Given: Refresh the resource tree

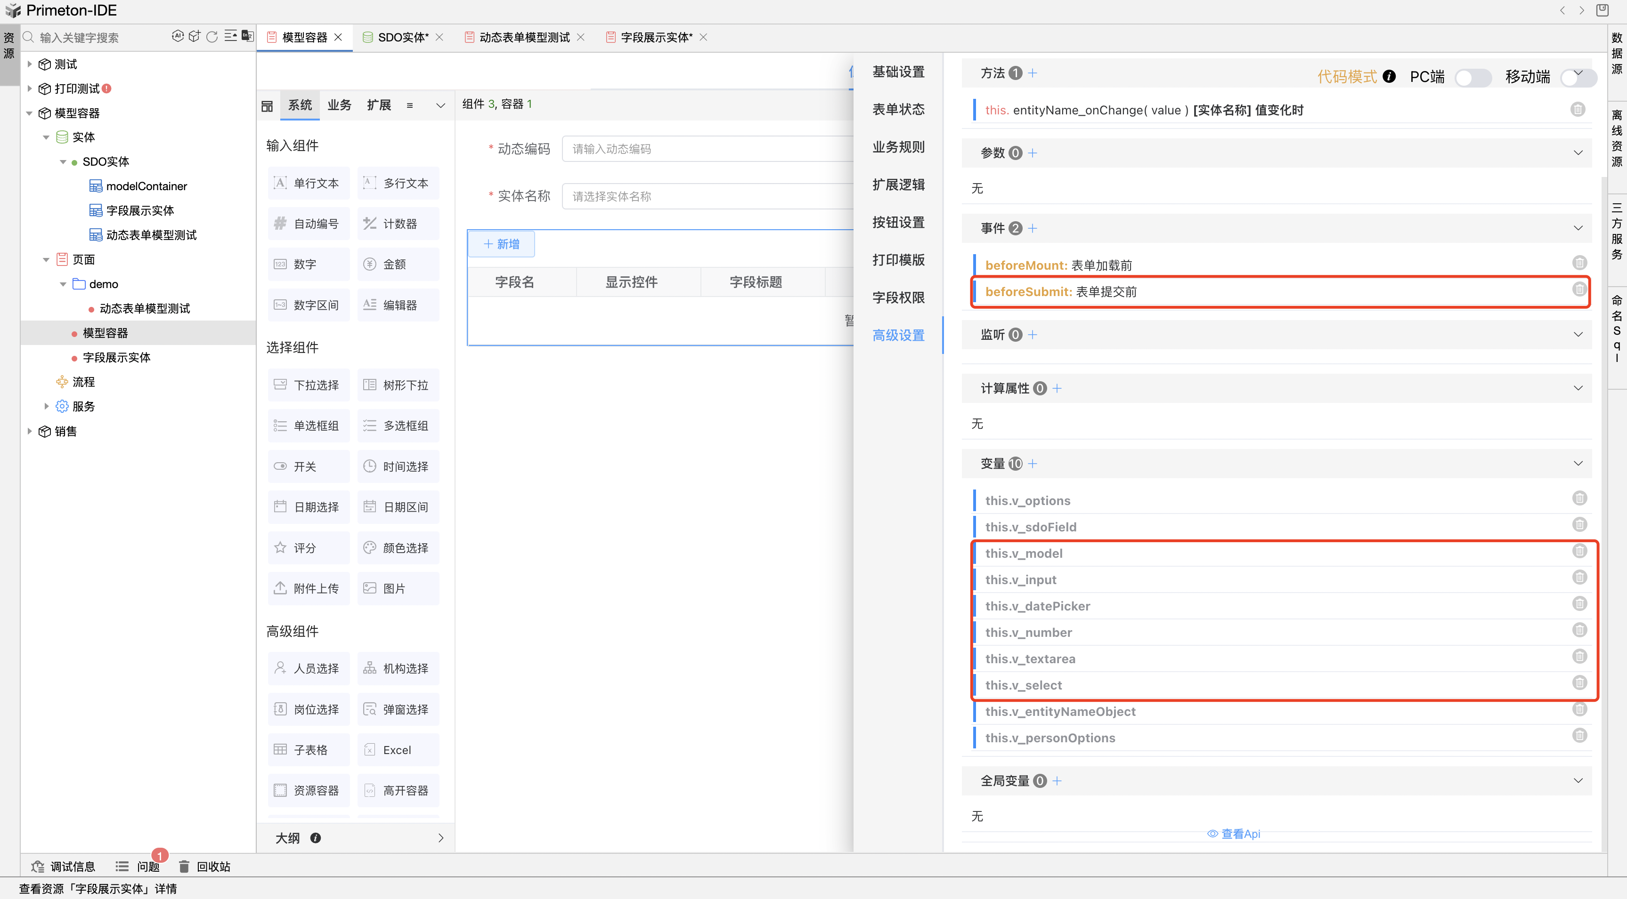Looking at the screenshot, I should tap(212, 37).
